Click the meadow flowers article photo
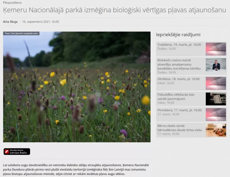This screenshot has height=177, width=230. [77, 87]
